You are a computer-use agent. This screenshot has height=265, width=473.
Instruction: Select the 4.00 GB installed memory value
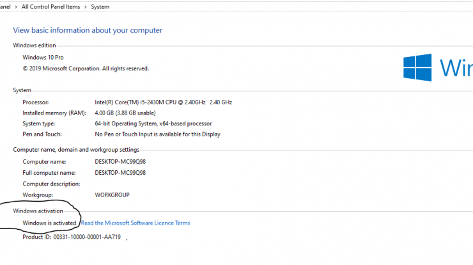(x=125, y=113)
